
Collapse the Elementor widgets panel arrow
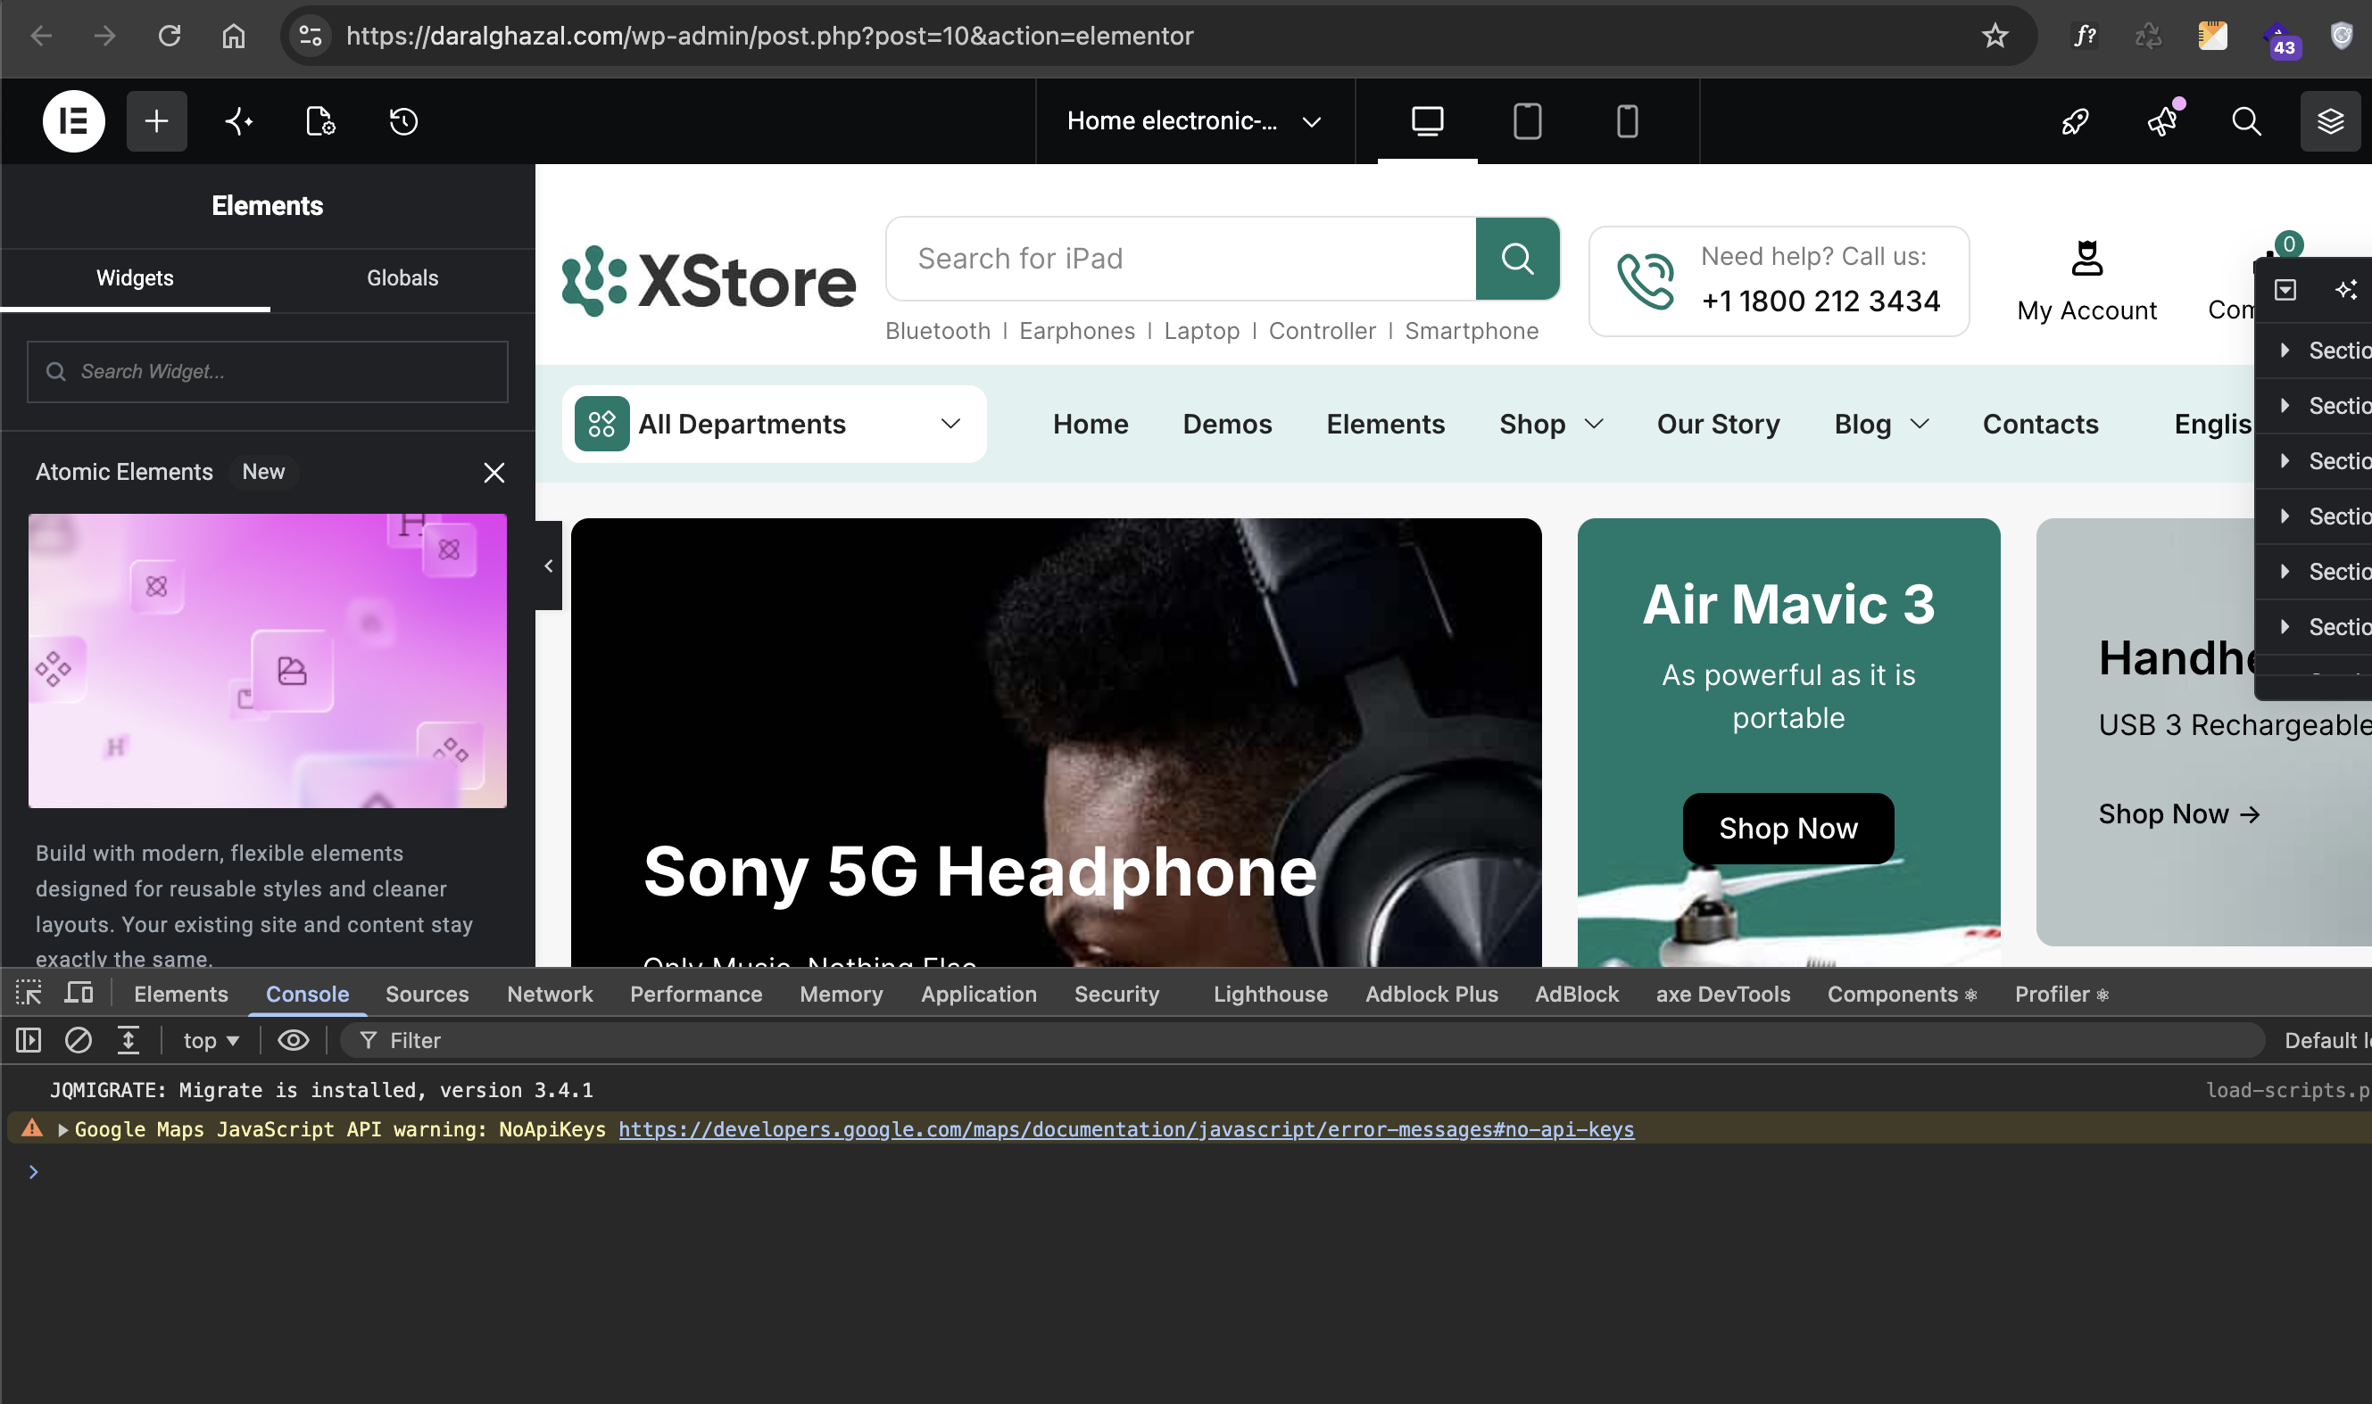pyautogui.click(x=549, y=566)
